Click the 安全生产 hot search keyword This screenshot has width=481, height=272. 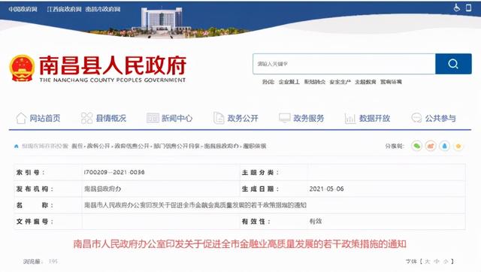340,82
